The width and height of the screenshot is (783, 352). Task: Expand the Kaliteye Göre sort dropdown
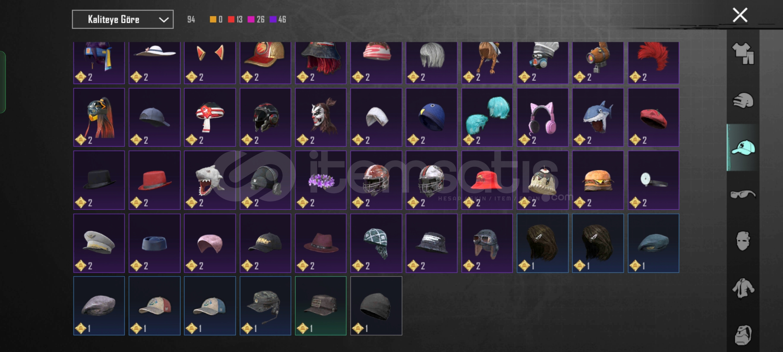[123, 20]
